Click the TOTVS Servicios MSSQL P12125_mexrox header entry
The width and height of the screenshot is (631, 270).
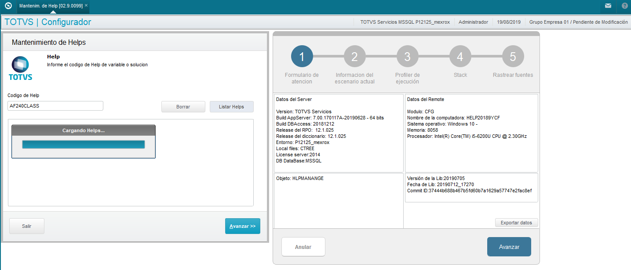[x=405, y=22]
